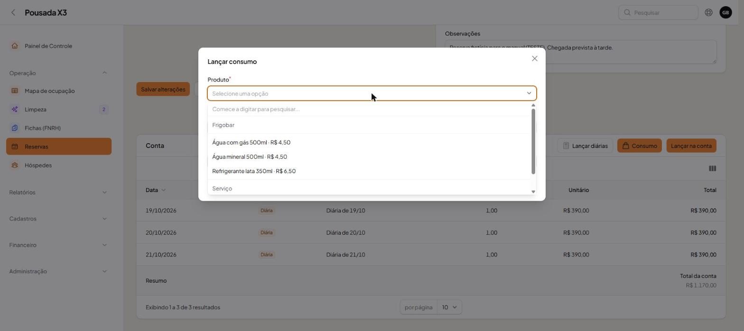Open Mapa de ocupação page
The height and width of the screenshot is (331, 744).
click(x=59, y=91)
